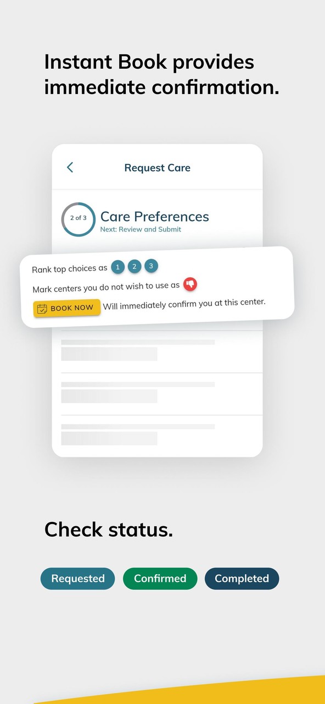Select rank badge number 3

click(150, 266)
